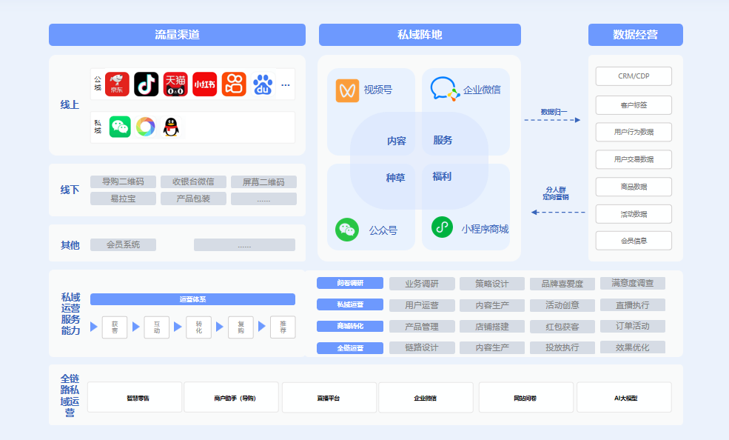Viewport: 729px width, 440px height.
Task: Click the Douyin icon under 公域
Action: coord(147,84)
